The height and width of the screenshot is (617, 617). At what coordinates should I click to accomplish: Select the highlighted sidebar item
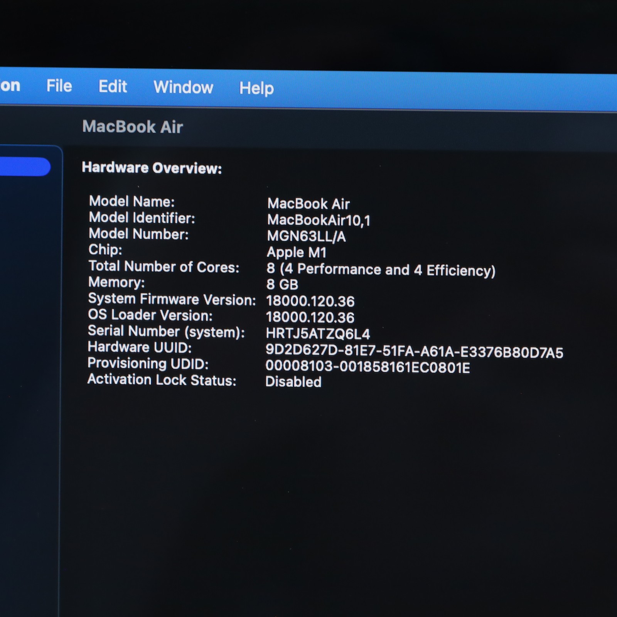pos(25,167)
